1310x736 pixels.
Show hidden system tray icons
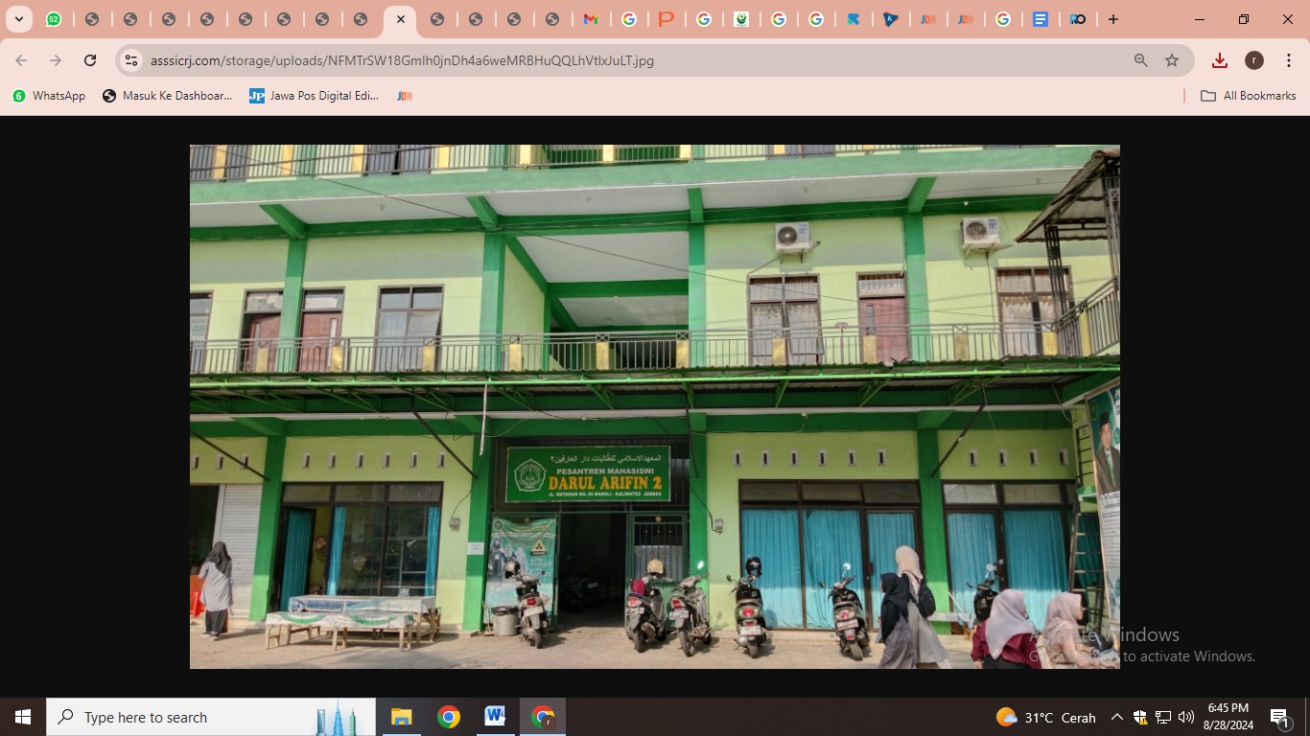point(1117,717)
